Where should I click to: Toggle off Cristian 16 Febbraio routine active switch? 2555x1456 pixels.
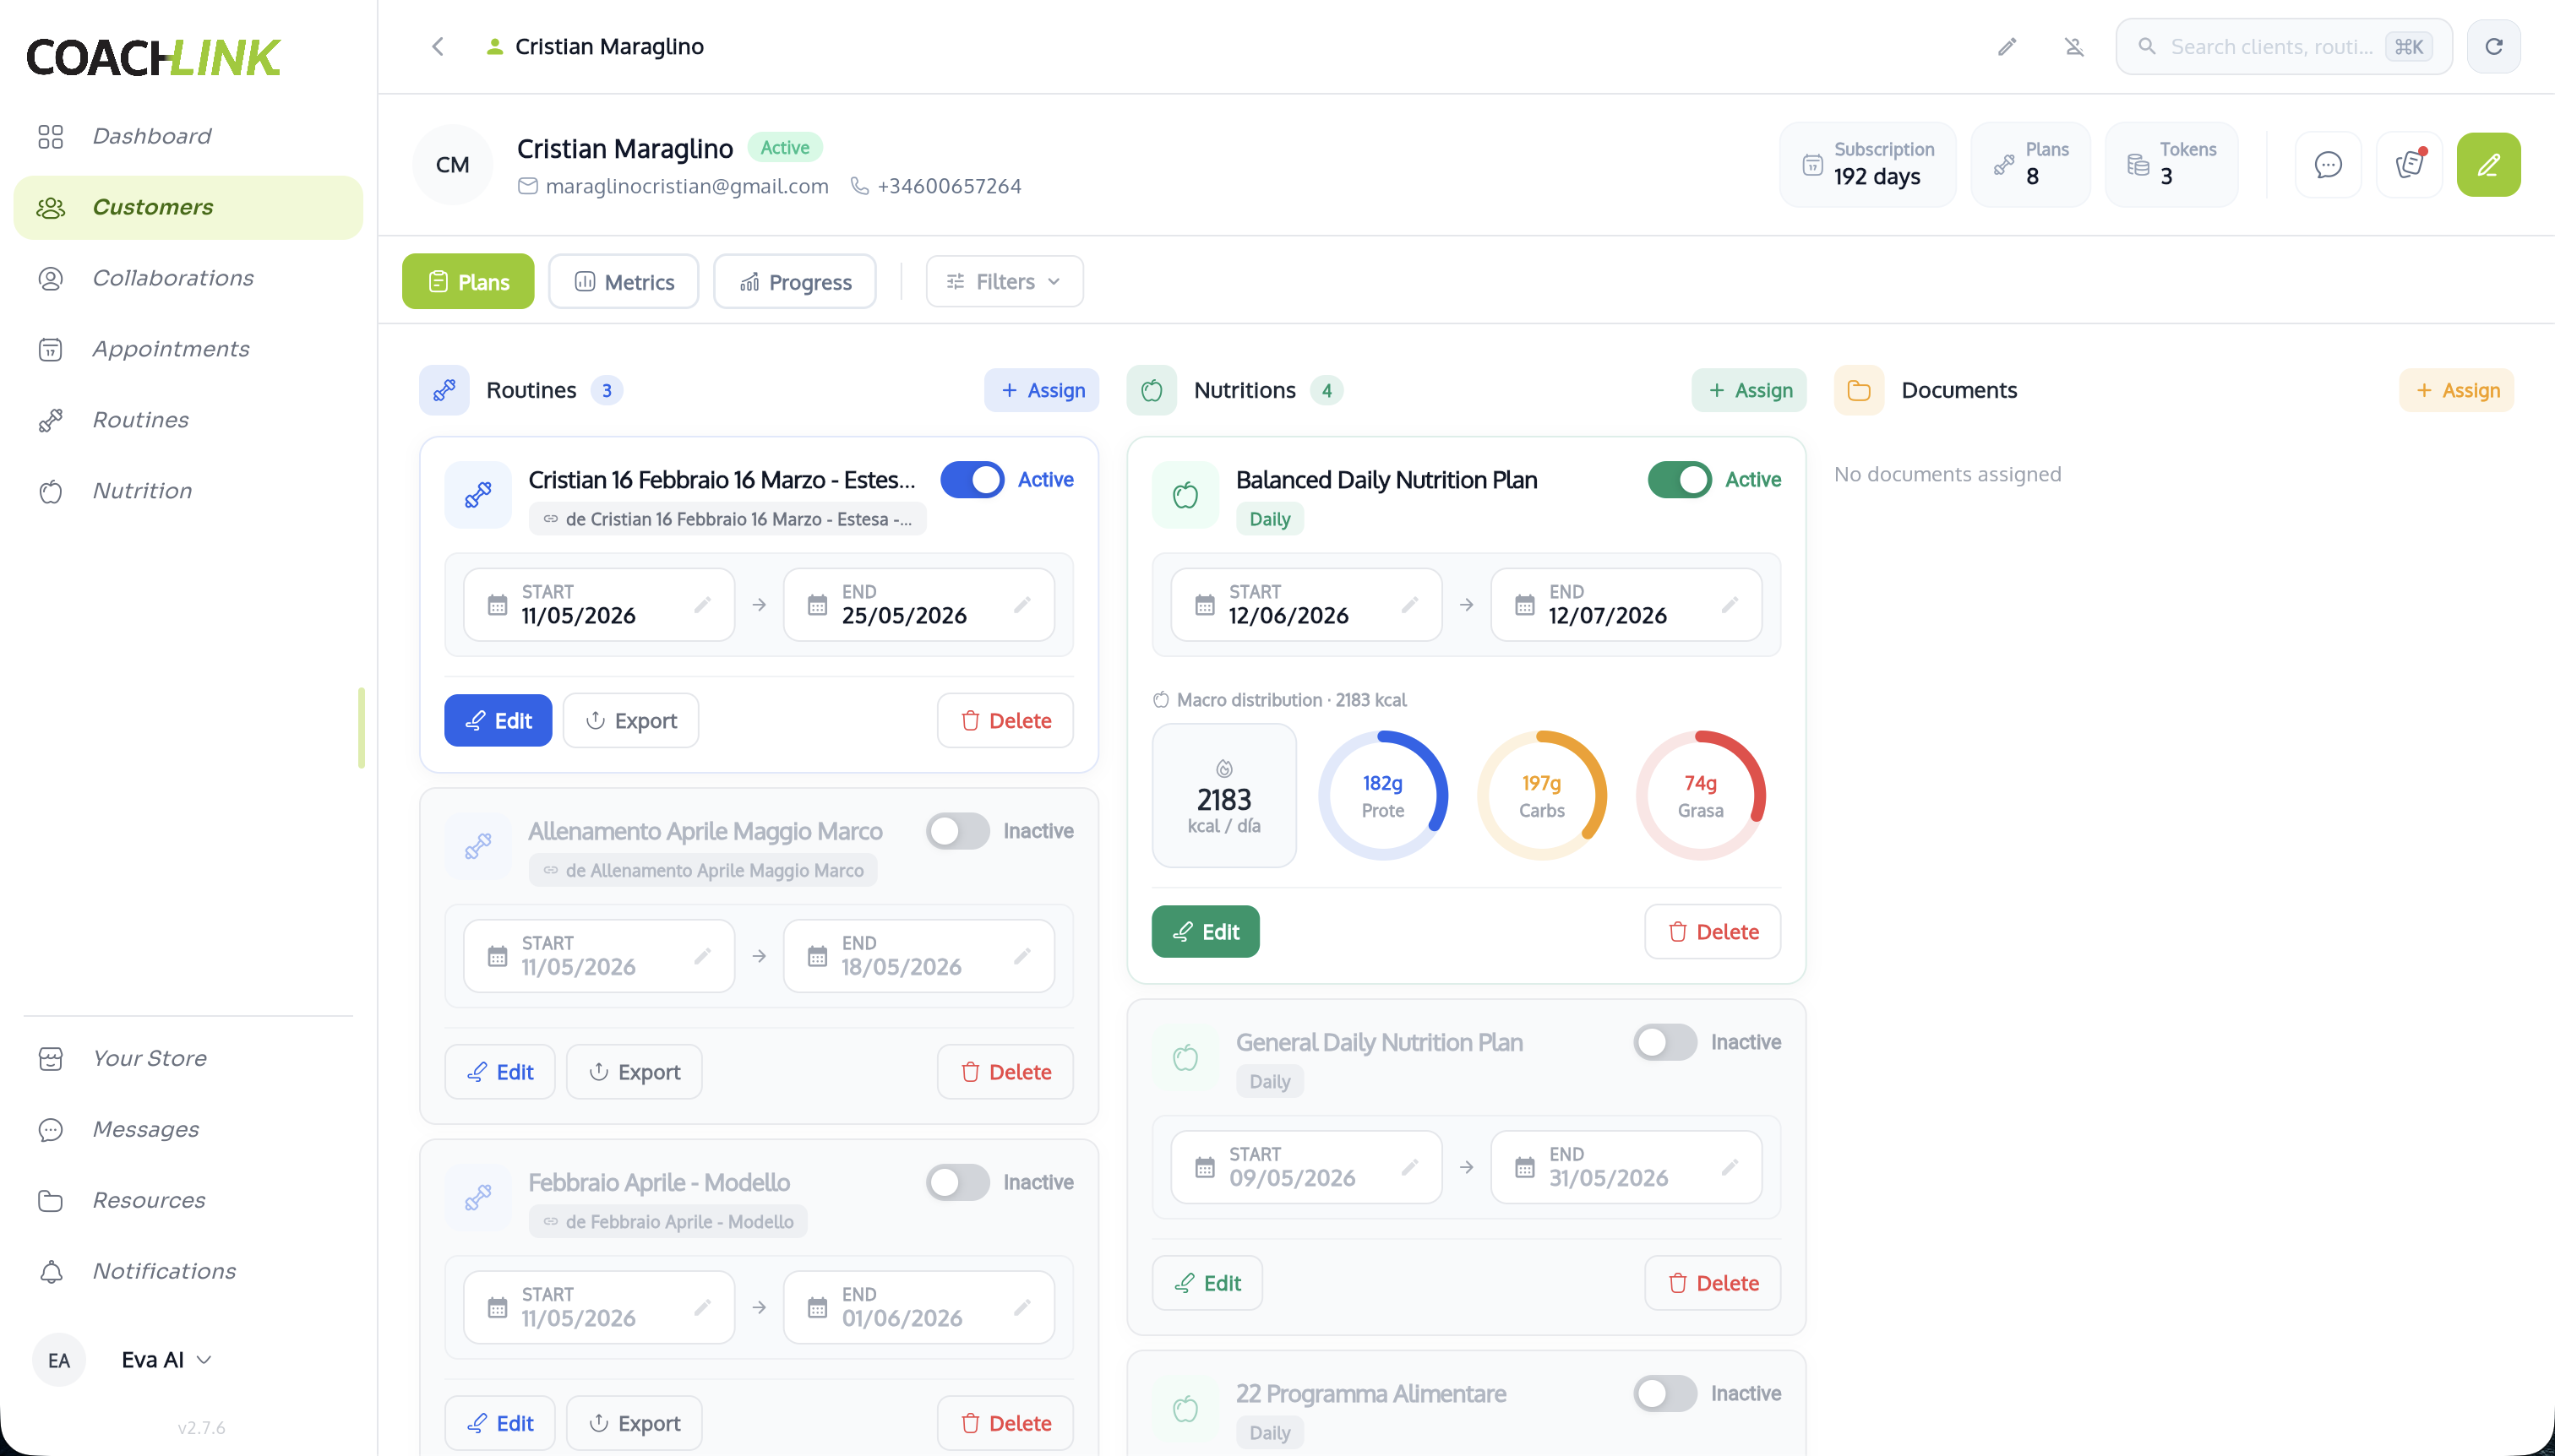[972, 480]
